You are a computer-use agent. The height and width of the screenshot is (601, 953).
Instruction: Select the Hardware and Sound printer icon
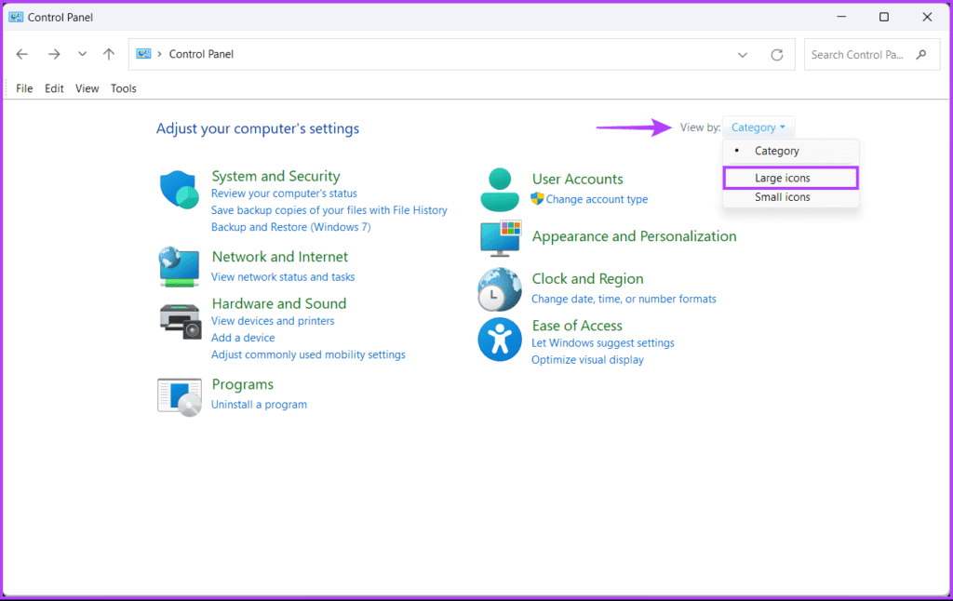[180, 321]
